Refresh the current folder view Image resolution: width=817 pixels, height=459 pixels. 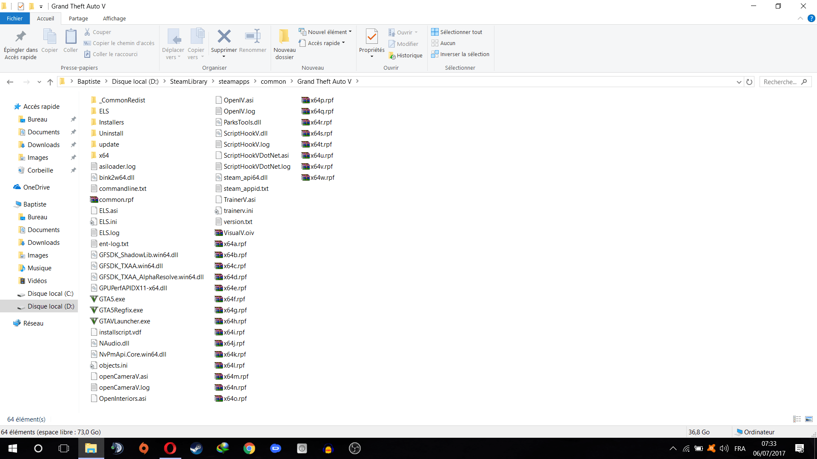(749, 82)
